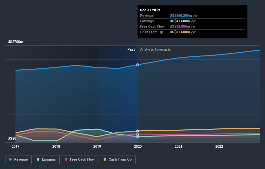Click the US$560.300m revenue value in tooltip
Screen dimensions: 265x169
[x=181, y=15]
